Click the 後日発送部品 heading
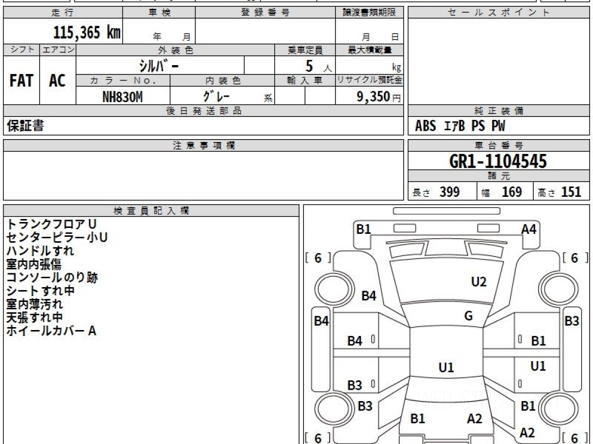The height and width of the screenshot is (444, 593). (204, 111)
